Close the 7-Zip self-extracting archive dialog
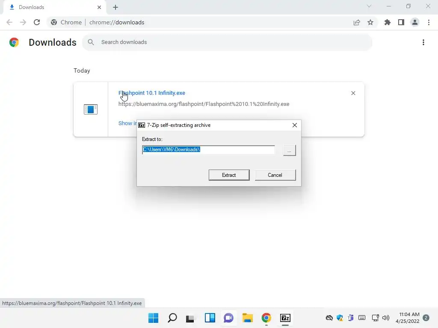Viewport: 438px width, 328px height. click(x=295, y=125)
